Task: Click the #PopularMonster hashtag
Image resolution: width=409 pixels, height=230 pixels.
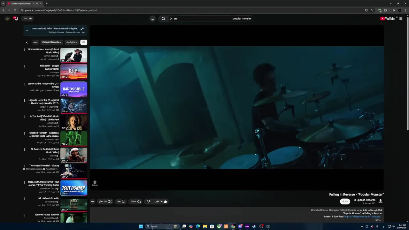Action: (x=320, y=210)
